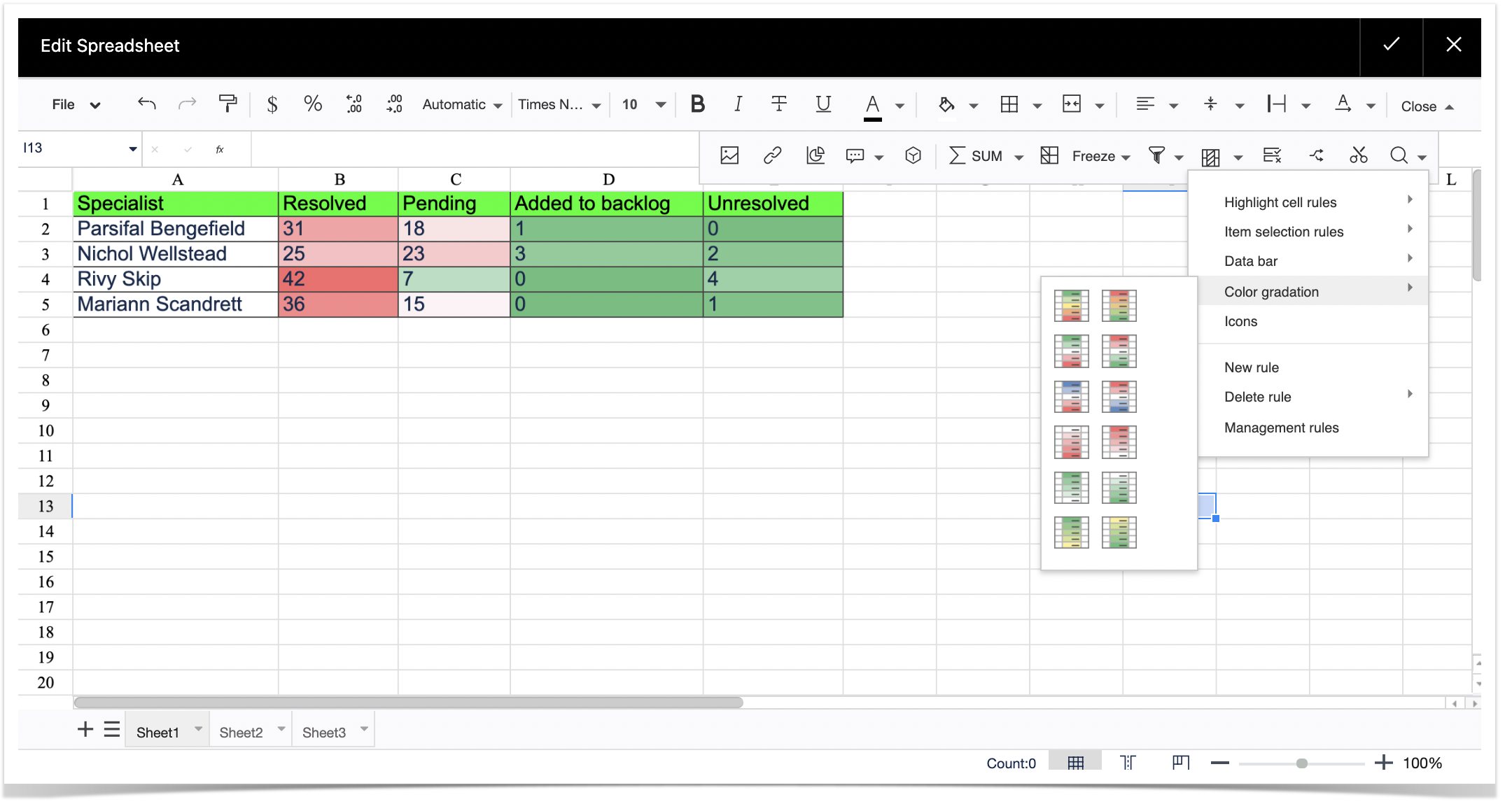The image size is (1505, 804).
Task: Click the insert link icon
Action: [772, 155]
